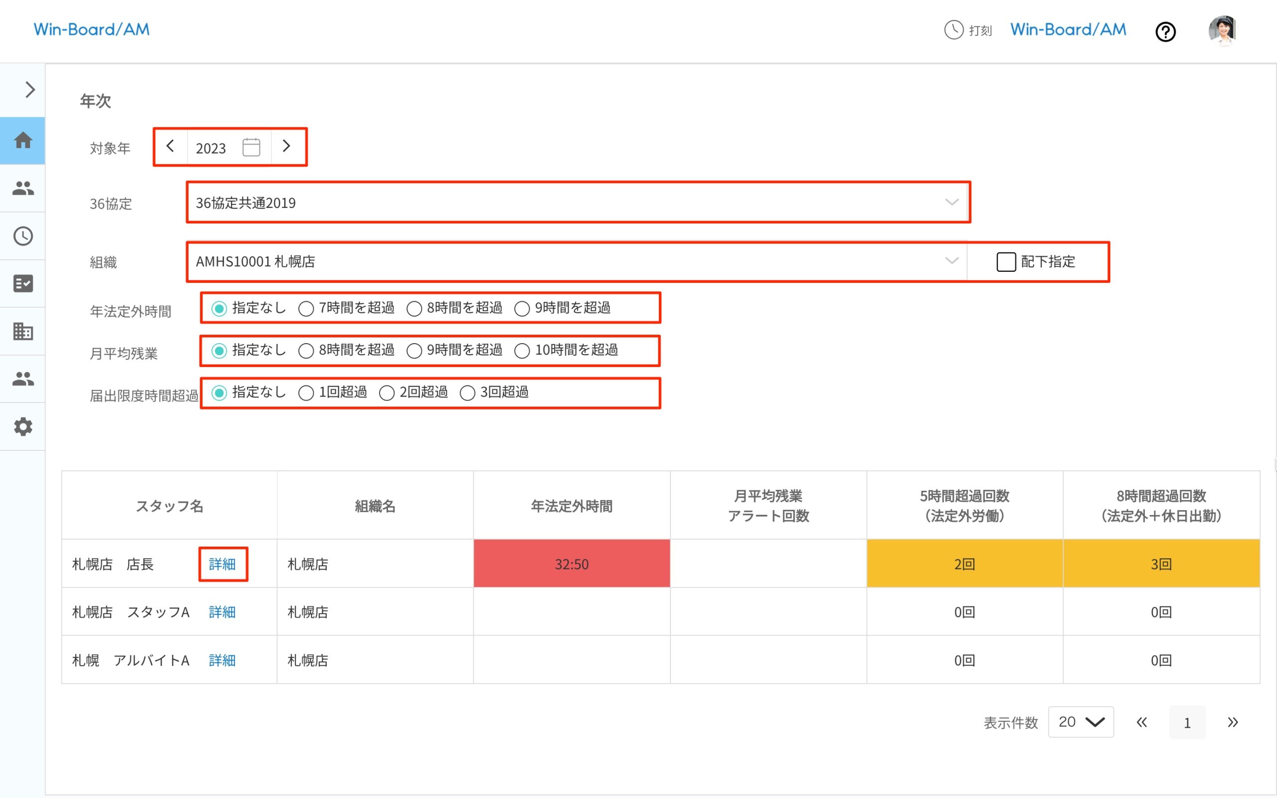Open the calendar picker for target year

click(251, 147)
